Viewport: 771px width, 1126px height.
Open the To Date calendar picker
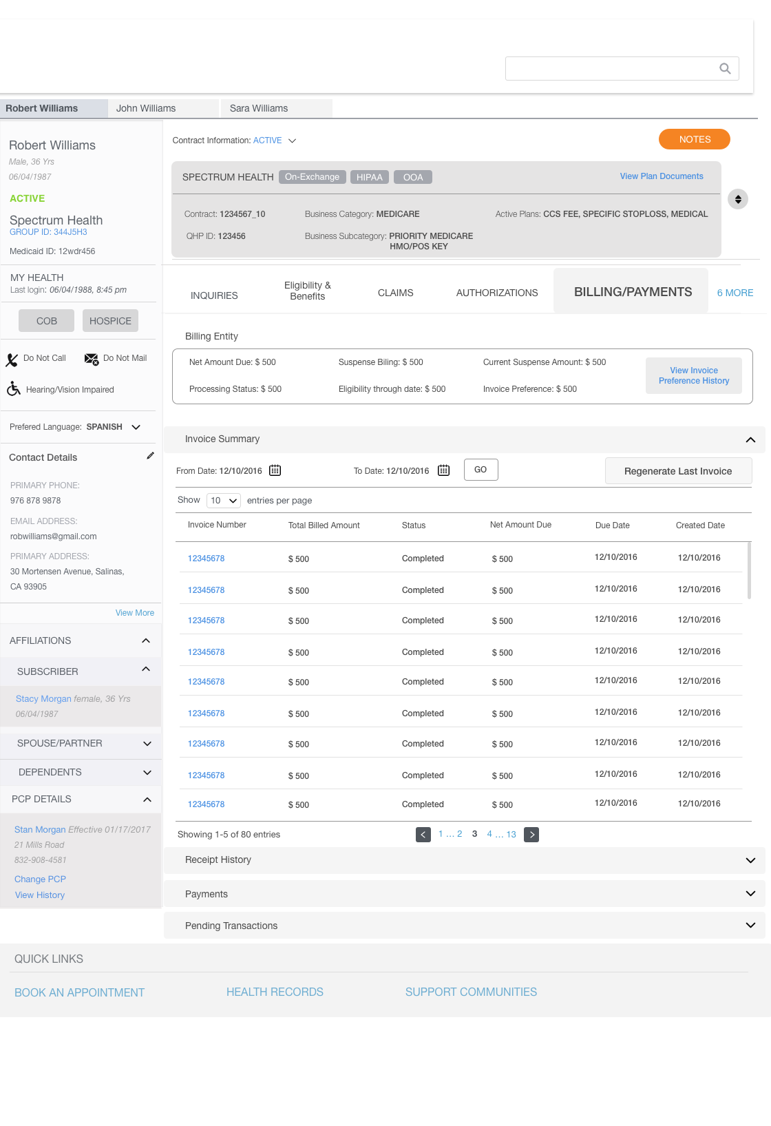click(443, 470)
